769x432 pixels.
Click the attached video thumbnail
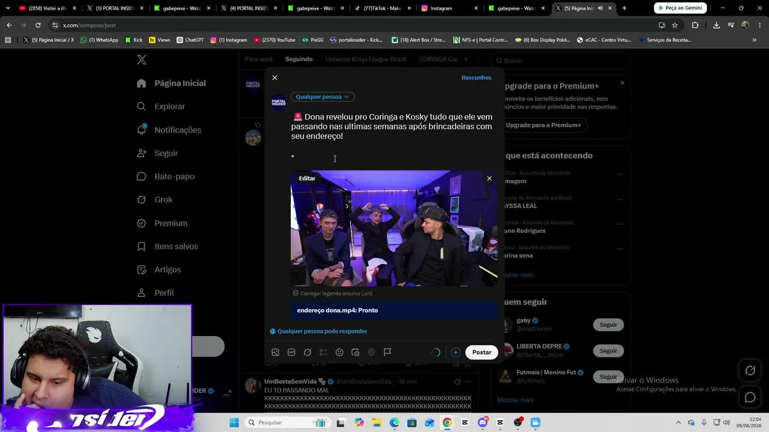[x=394, y=229]
